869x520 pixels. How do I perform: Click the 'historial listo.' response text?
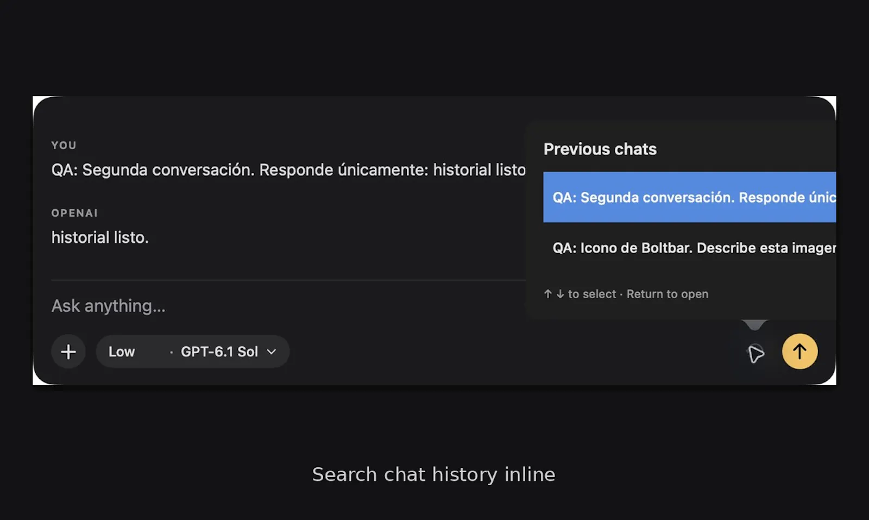(100, 237)
